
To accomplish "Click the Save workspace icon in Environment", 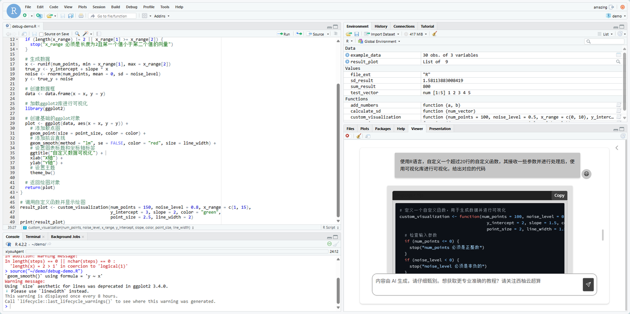I will click(x=357, y=34).
